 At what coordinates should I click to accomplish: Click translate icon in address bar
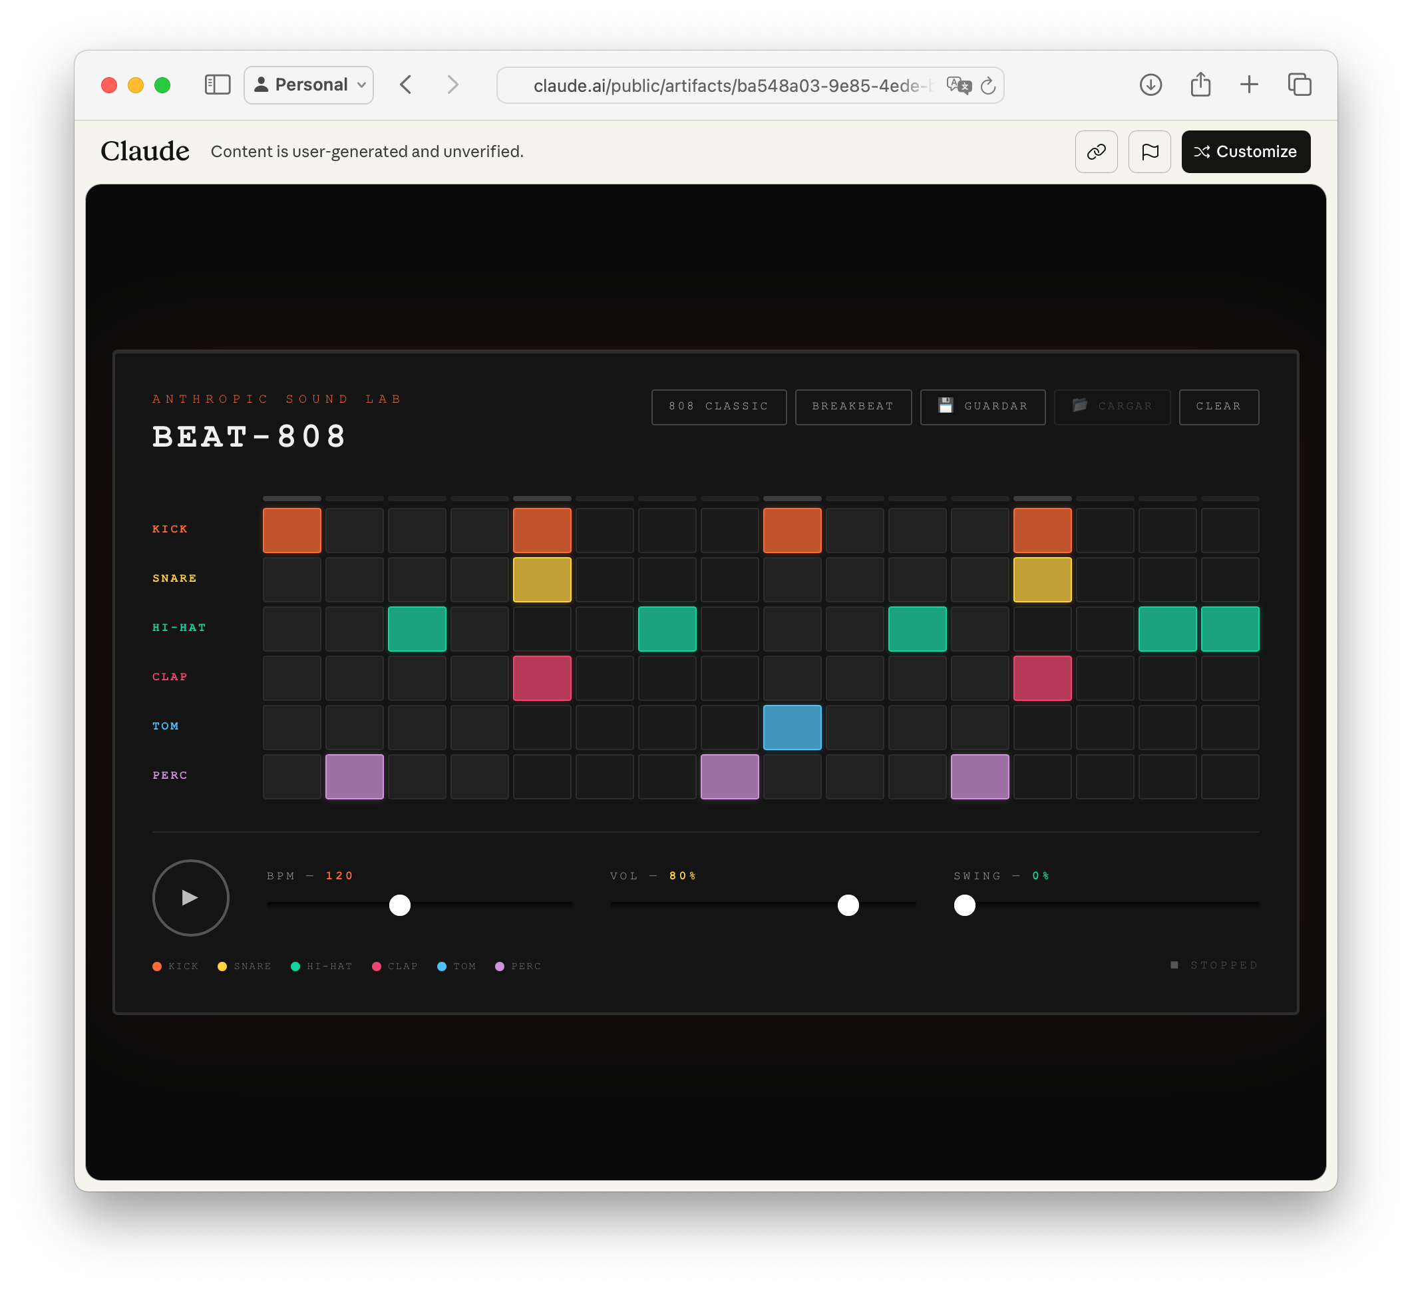pos(958,85)
